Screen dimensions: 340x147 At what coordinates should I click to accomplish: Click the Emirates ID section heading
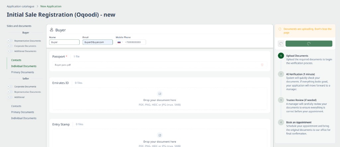[60, 83]
